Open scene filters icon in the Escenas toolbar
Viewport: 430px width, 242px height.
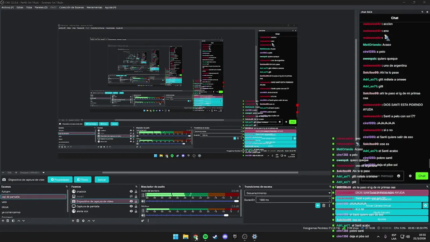[13, 220]
